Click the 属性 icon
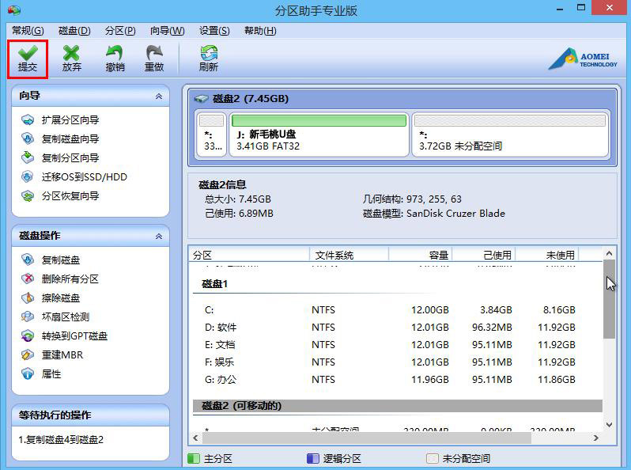This screenshot has height=470, width=631. (28, 373)
